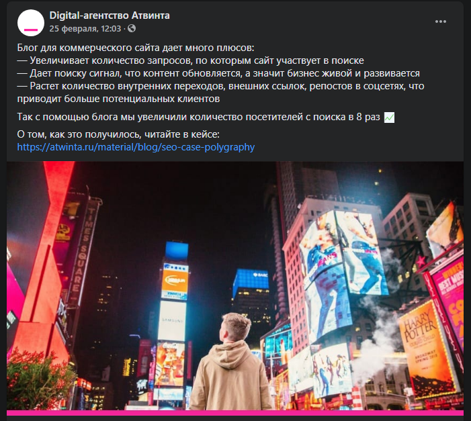This screenshot has height=421, width=471.
Task: Open page name Digital-агентство Атвинта
Action: (x=110, y=15)
